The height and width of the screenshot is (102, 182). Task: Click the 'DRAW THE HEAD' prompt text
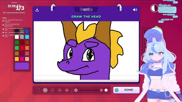click(86, 16)
